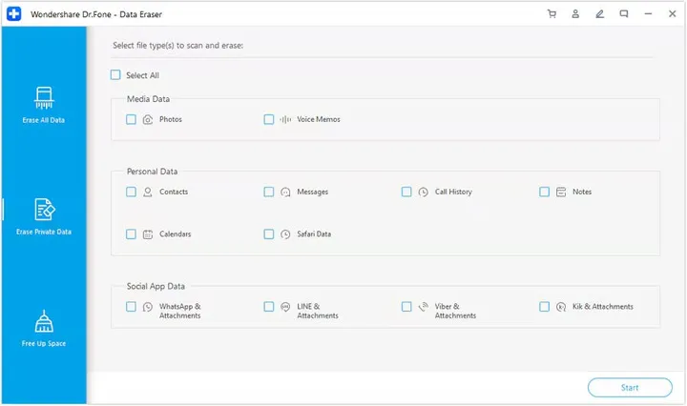Click the Personal Data heading
The width and height of the screenshot is (687, 406).
[152, 172]
